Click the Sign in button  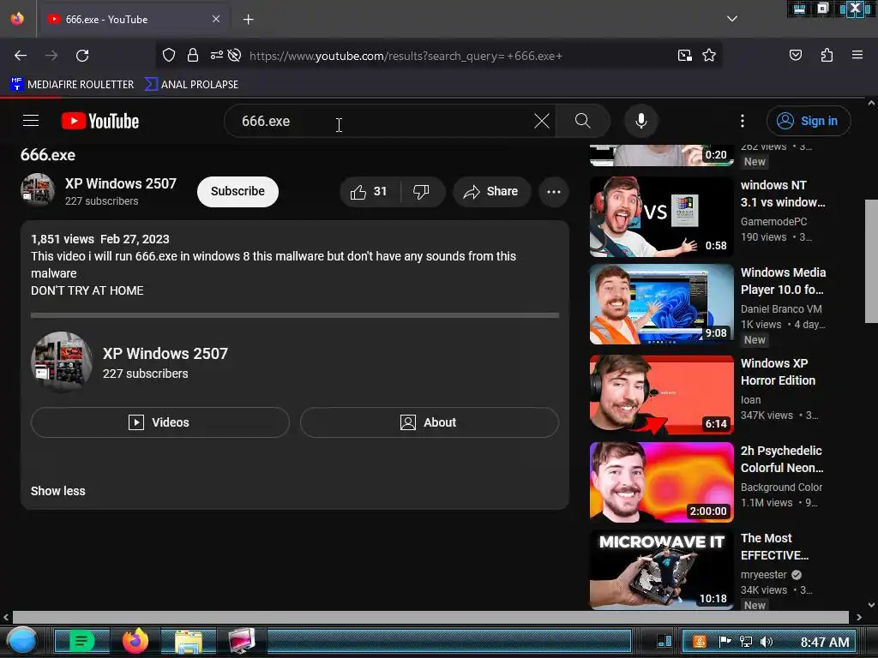coord(808,121)
